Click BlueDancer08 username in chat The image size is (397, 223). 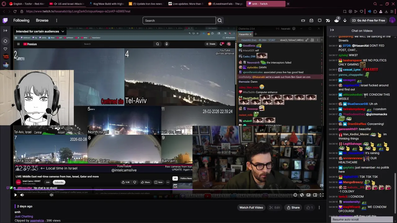tap(357, 104)
